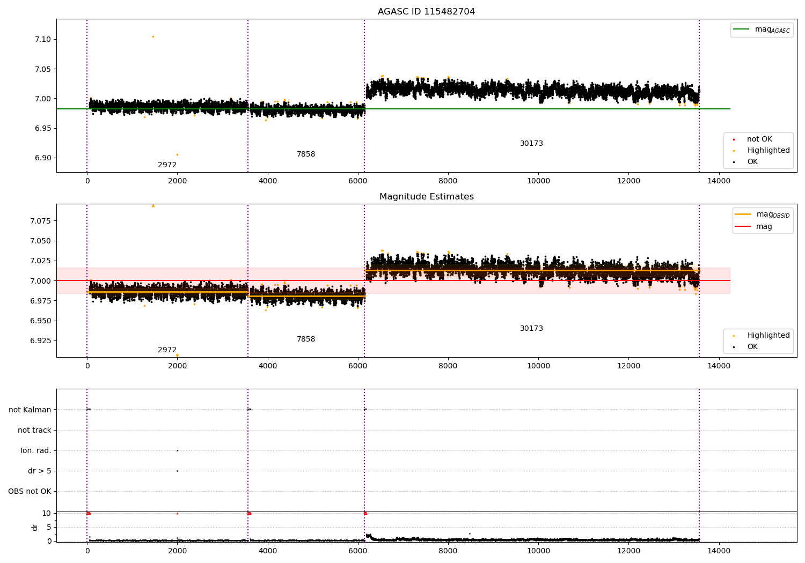Click the orange mag OBSID legend line
805x563 pixels.
coord(743,214)
